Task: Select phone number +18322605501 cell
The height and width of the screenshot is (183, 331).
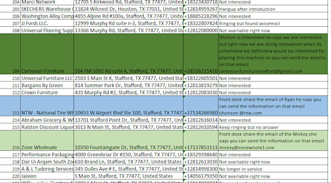Action: tap(201, 78)
